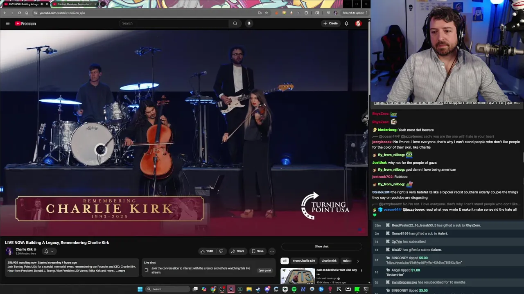This screenshot has height=294, width=524.
Task: Open a new browser tab
Action: click(103, 4)
